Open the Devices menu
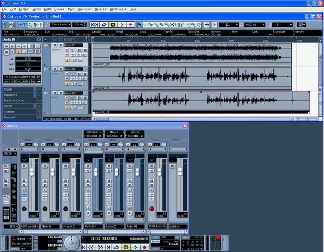The image size is (324, 252). click(101, 9)
